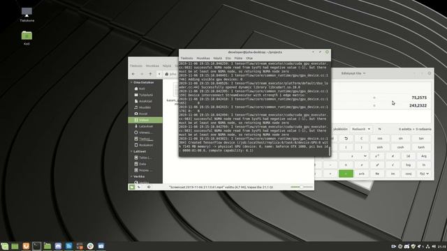
Task: Click the green equals button in calculator
Action: click(x=346, y=174)
